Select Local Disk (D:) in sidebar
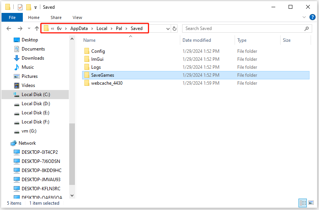 click(x=36, y=104)
